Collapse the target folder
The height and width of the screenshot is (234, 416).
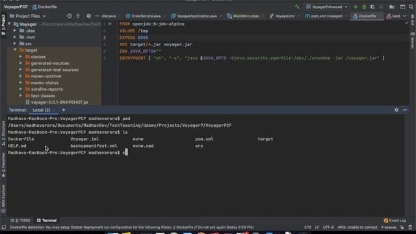click(x=15, y=50)
